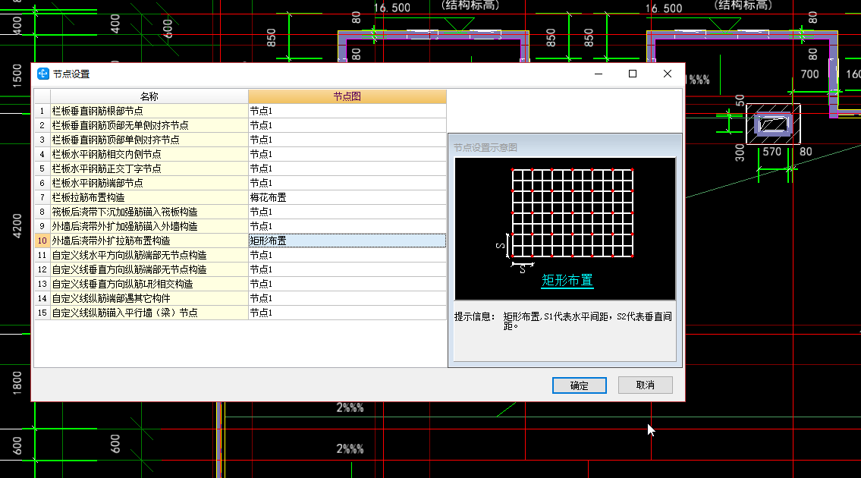Click the 名称 column header
The width and height of the screenshot is (861, 478).
point(149,96)
